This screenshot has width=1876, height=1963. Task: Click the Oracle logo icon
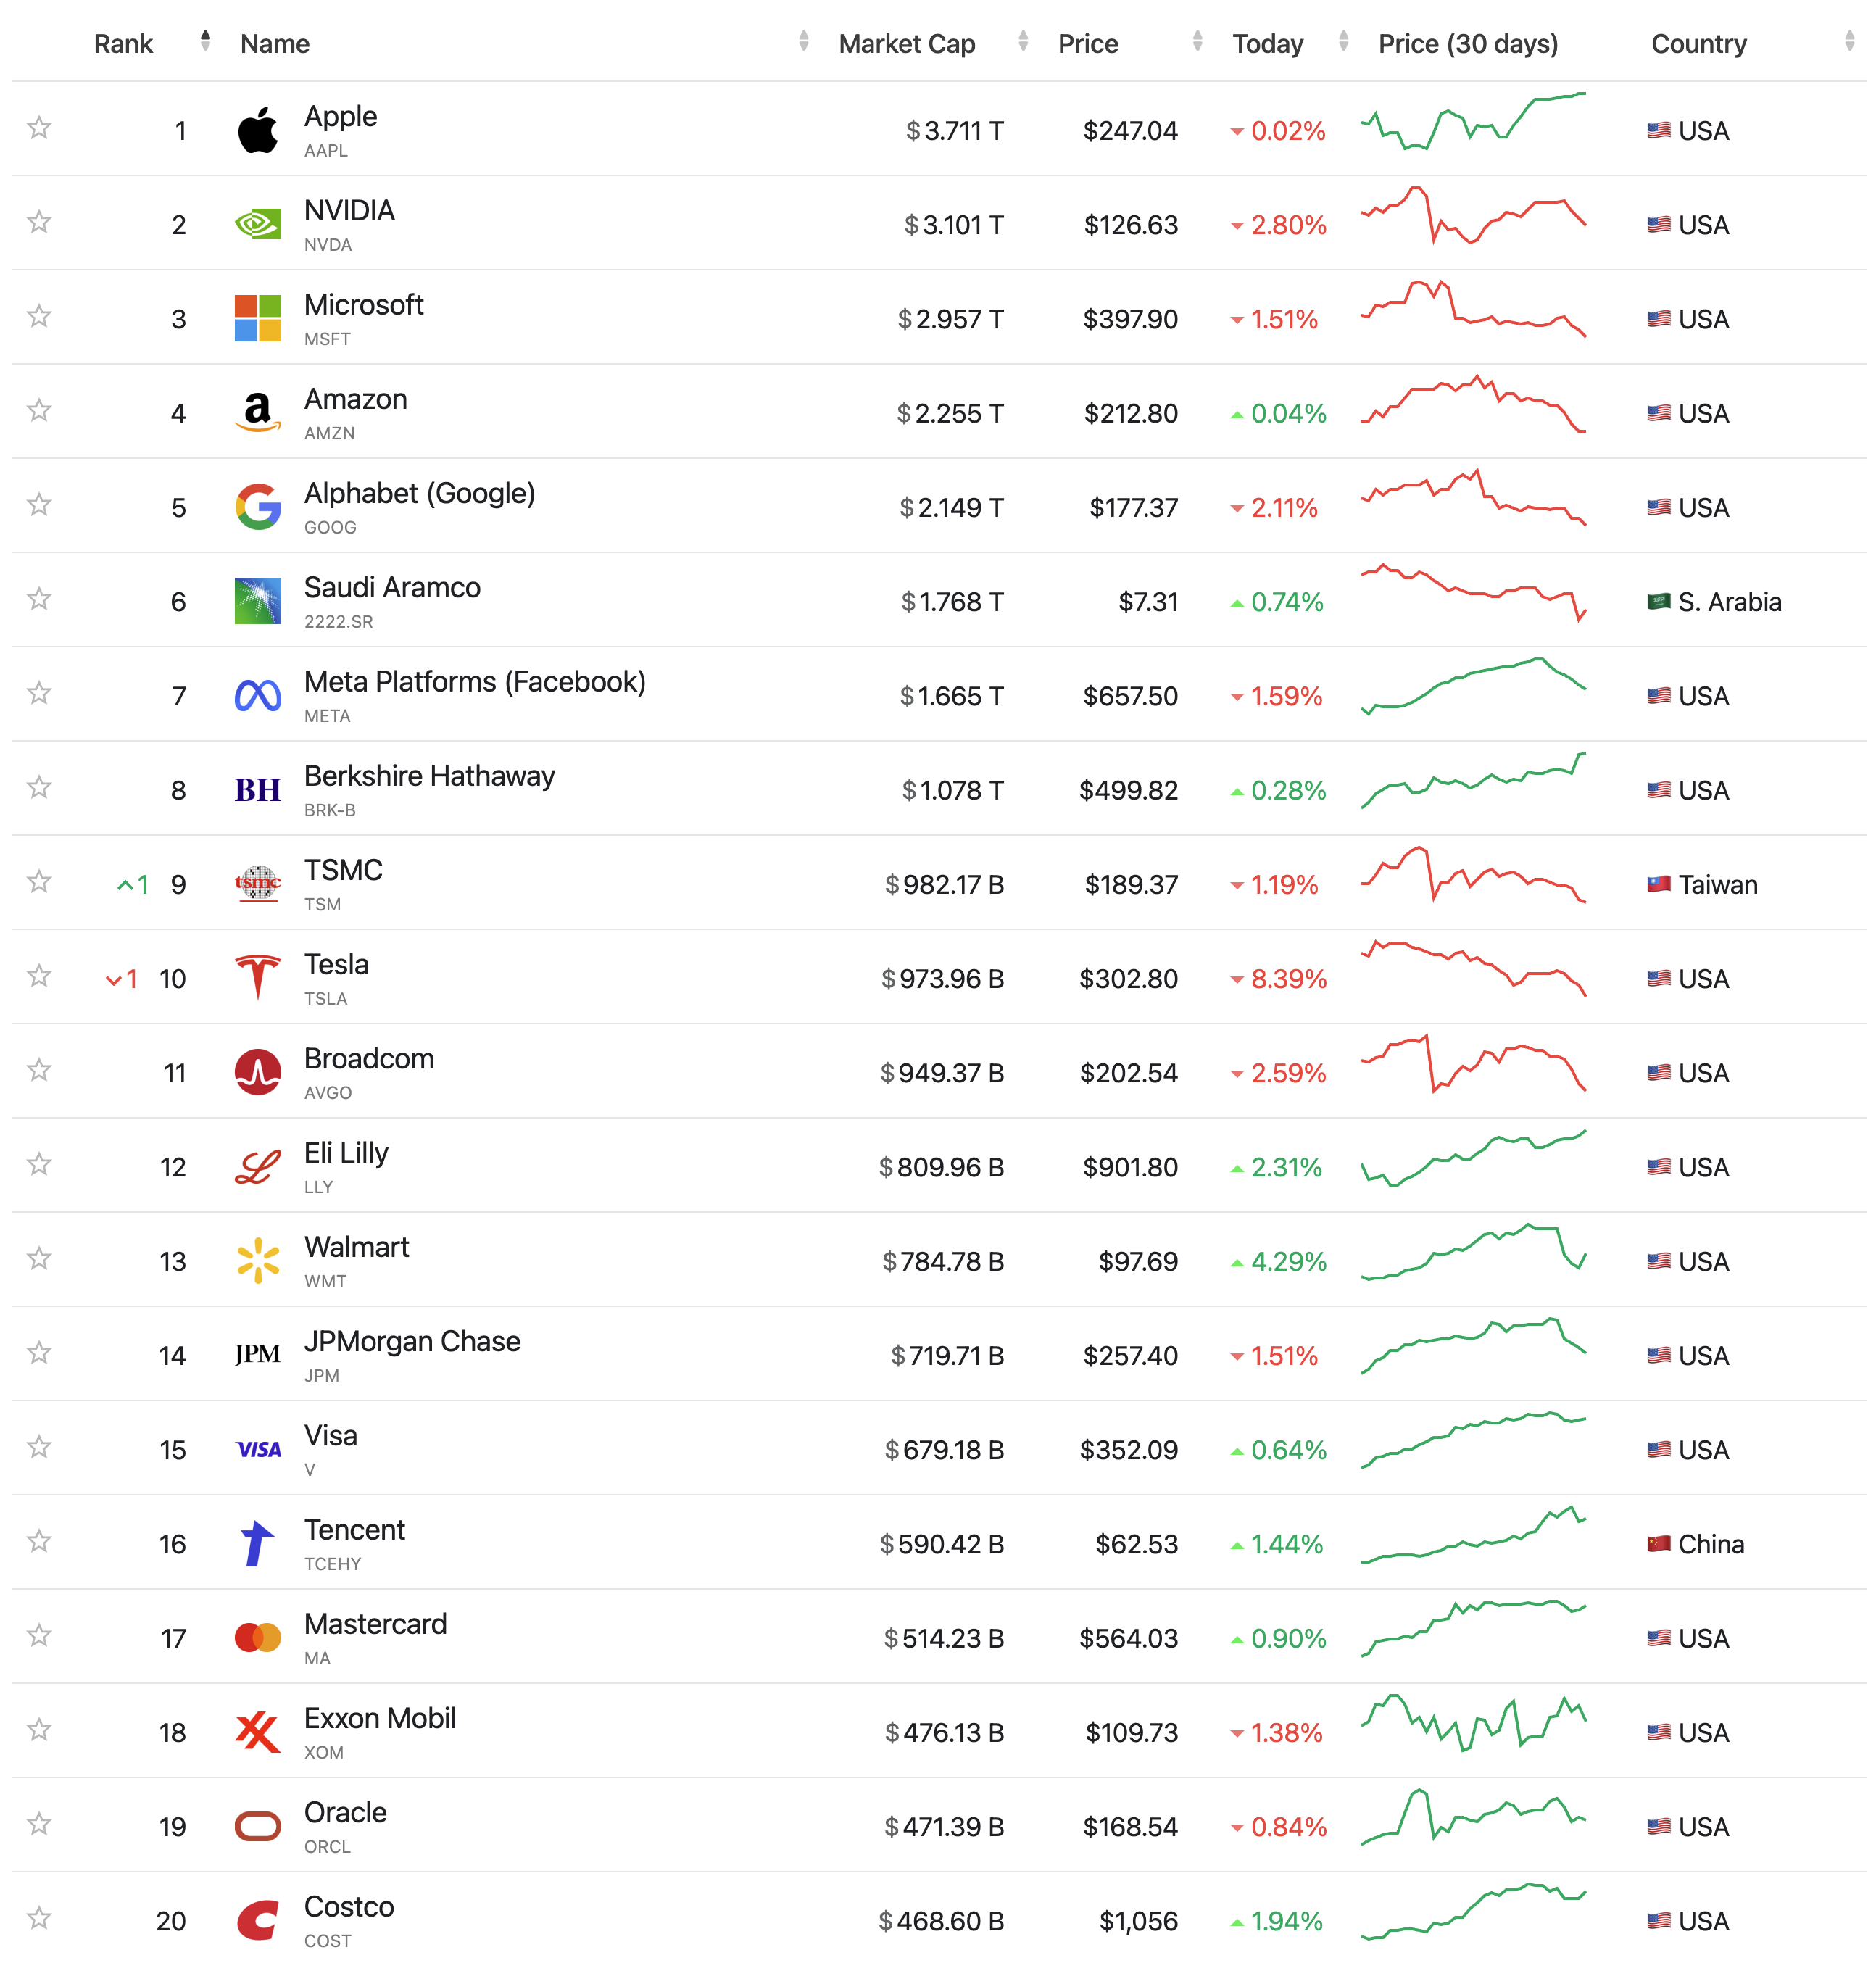[x=258, y=1826]
